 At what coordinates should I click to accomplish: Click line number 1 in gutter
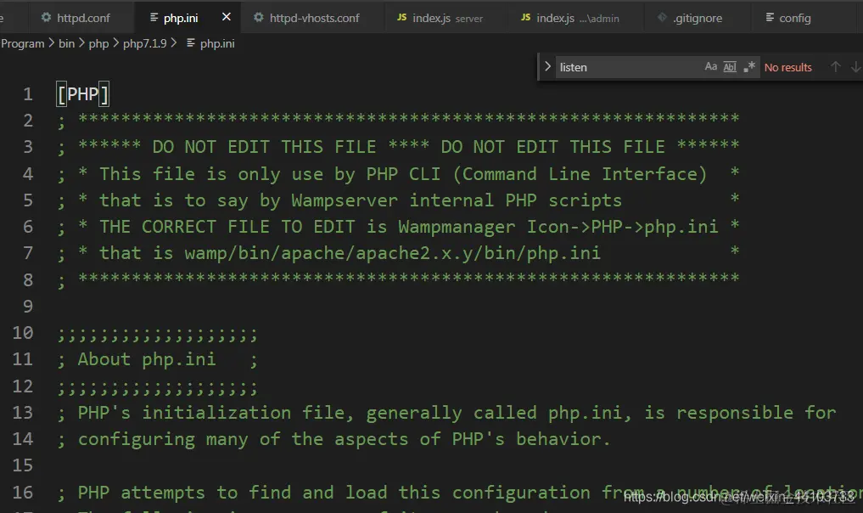[x=27, y=94]
